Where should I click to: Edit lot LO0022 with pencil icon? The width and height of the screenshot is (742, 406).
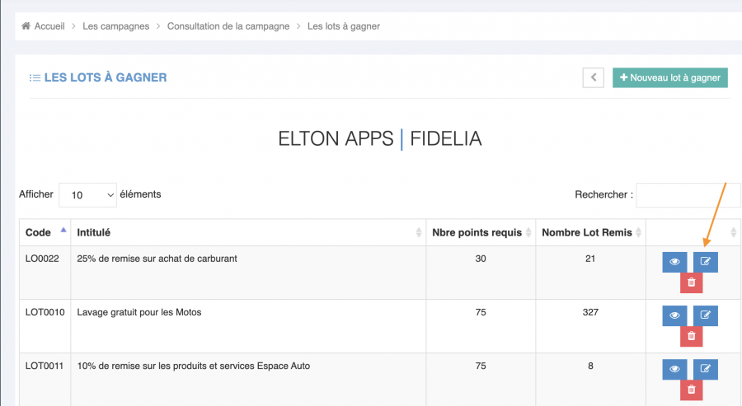point(705,262)
